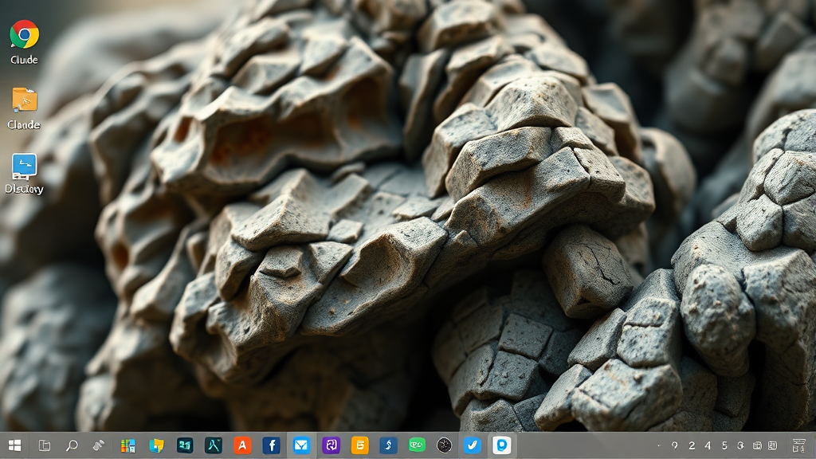Select the orange Clande folder icon
This screenshot has width=816, height=459.
click(x=24, y=100)
